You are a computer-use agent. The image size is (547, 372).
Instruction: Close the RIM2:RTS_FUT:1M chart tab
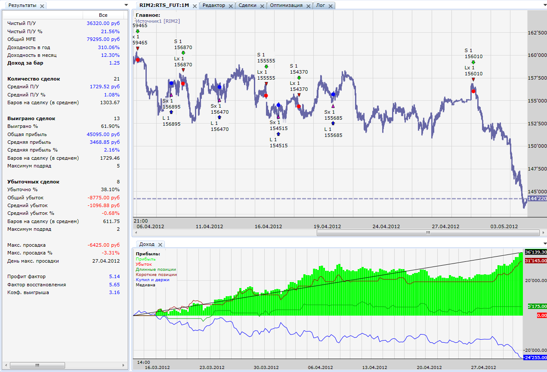[195, 6]
